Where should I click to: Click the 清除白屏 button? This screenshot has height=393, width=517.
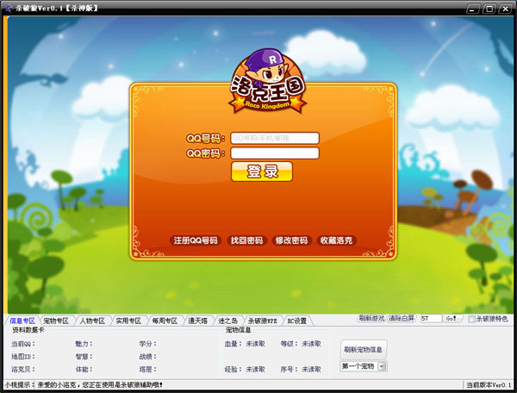click(402, 319)
